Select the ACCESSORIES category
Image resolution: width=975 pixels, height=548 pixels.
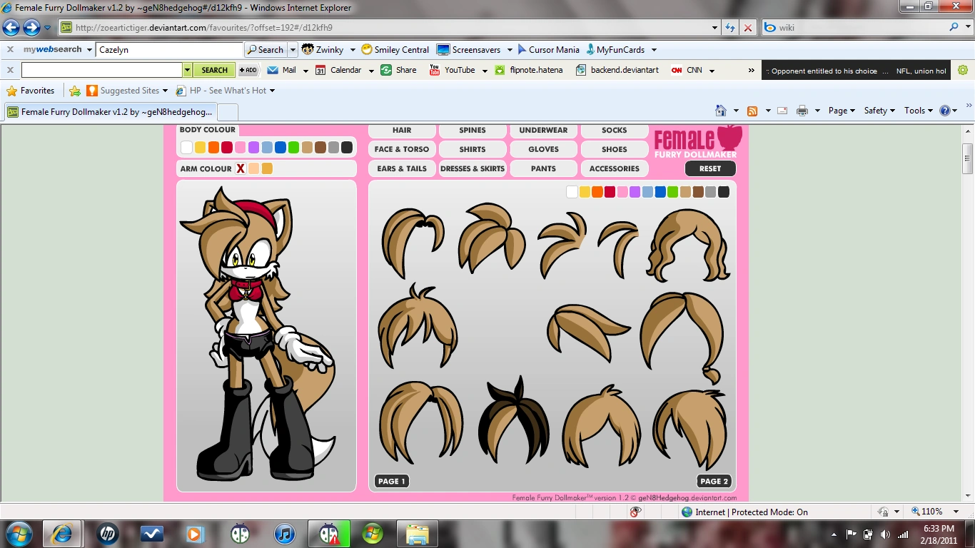click(615, 168)
